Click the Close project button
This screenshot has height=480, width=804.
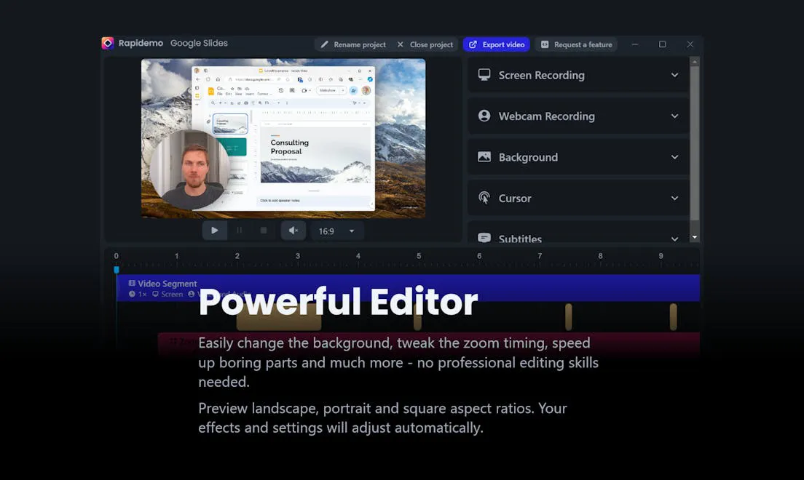pos(425,44)
